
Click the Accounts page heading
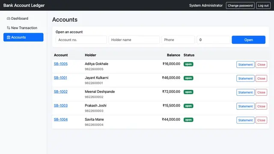point(65,20)
